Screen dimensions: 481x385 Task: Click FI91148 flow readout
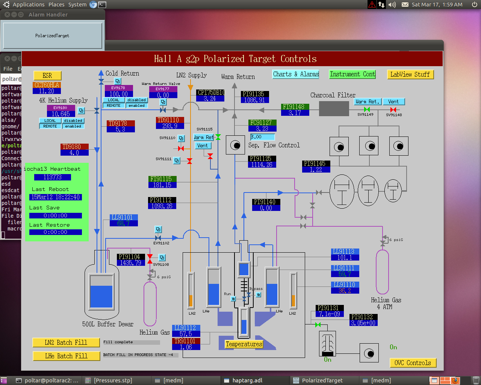click(x=295, y=110)
